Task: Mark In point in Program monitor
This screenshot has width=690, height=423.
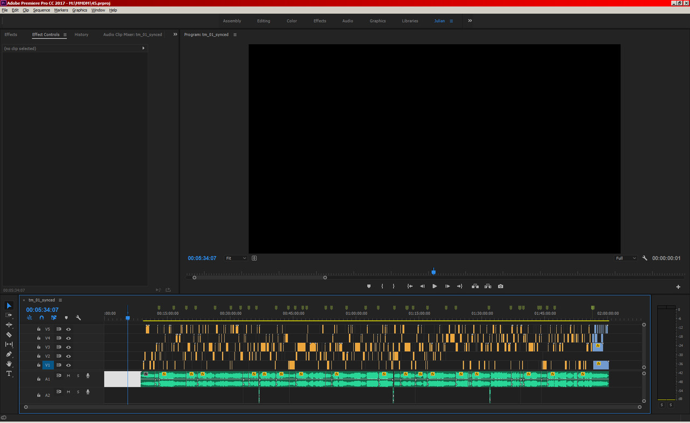Action: click(382, 286)
